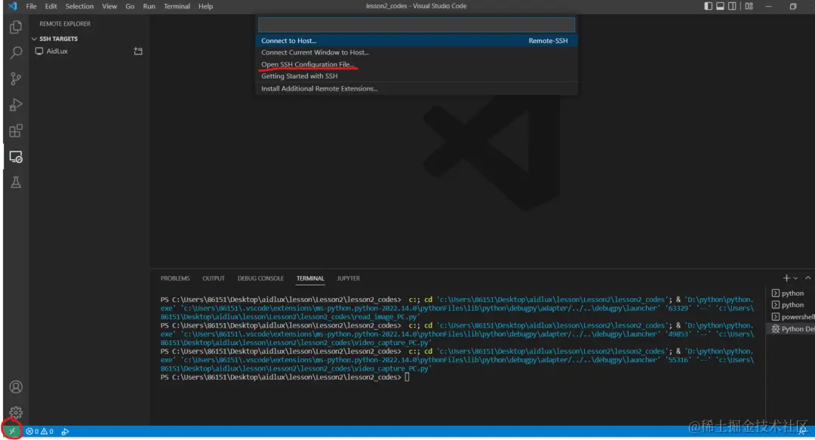This screenshot has width=815, height=440.
Task: Open the Explorer view in activity bar
Action: [16, 27]
